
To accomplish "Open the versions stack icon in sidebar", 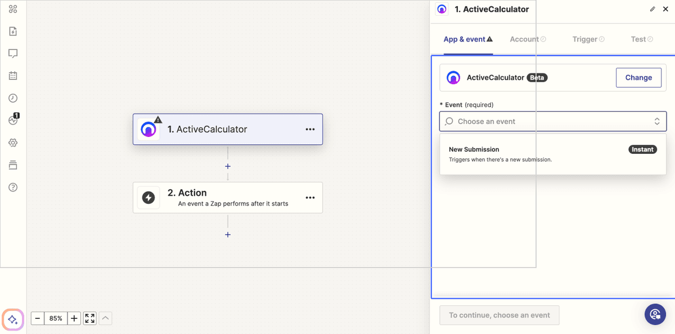I will coord(13,165).
